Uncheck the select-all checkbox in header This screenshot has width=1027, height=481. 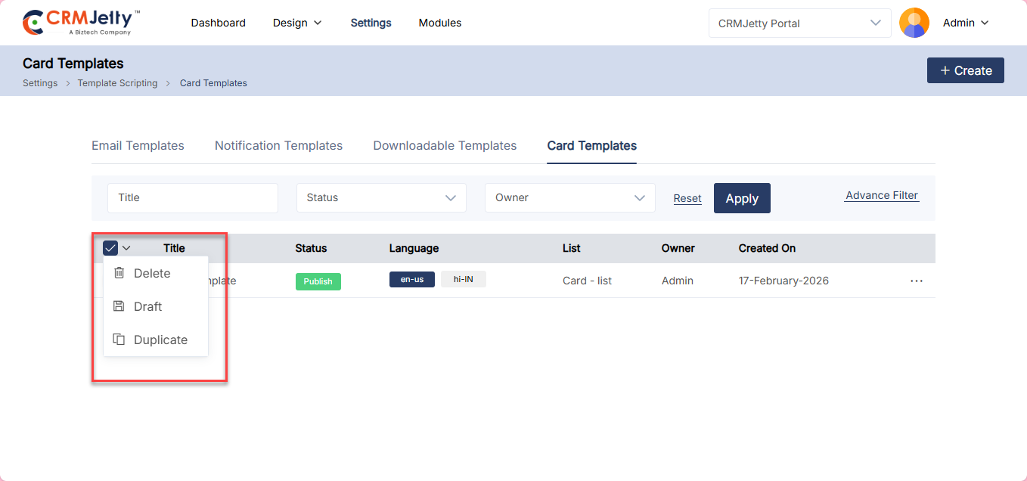tap(110, 248)
